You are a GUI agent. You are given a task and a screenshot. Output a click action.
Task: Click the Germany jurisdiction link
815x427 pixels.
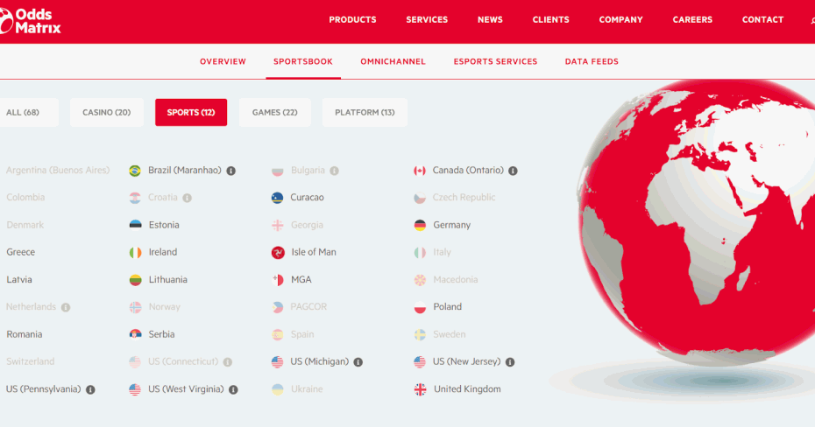[451, 226]
